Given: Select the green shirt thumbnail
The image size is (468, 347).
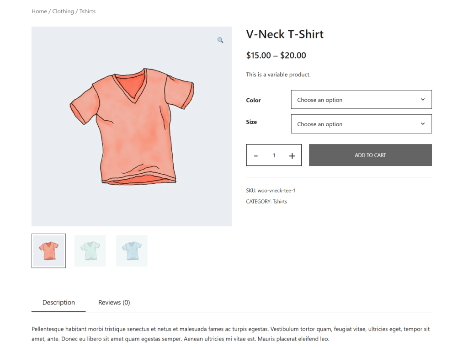Looking at the screenshot, I should click(x=90, y=251).
